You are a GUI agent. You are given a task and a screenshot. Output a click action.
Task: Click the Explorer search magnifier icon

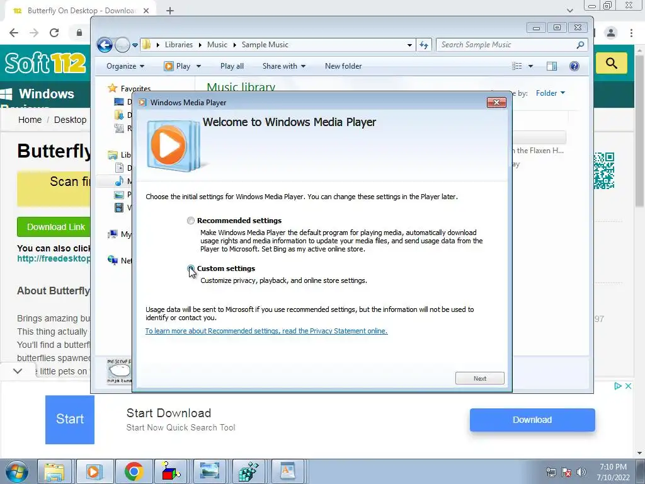pyautogui.click(x=580, y=45)
